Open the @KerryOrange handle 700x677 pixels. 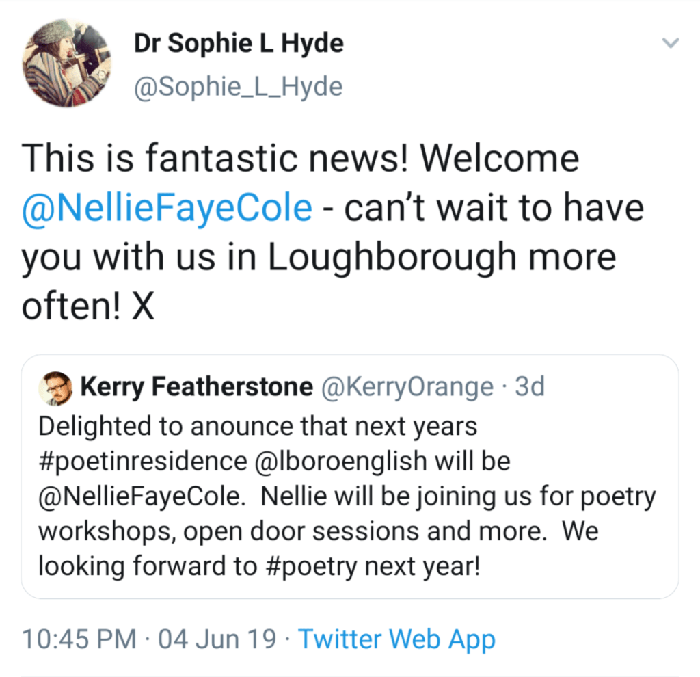(407, 388)
